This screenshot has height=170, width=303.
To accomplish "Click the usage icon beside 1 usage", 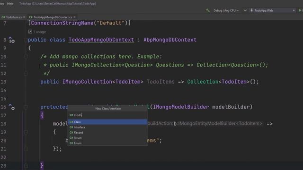I will coord(30,32).
